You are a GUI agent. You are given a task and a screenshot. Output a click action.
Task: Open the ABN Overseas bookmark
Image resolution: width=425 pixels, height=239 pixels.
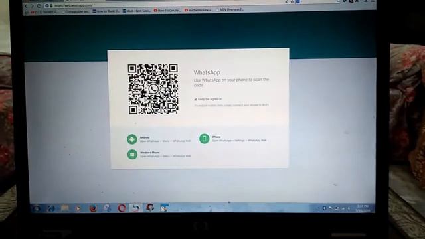(230, 9)
